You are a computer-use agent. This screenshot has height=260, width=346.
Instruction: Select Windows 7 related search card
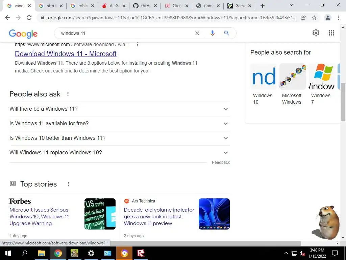[322, 84]
